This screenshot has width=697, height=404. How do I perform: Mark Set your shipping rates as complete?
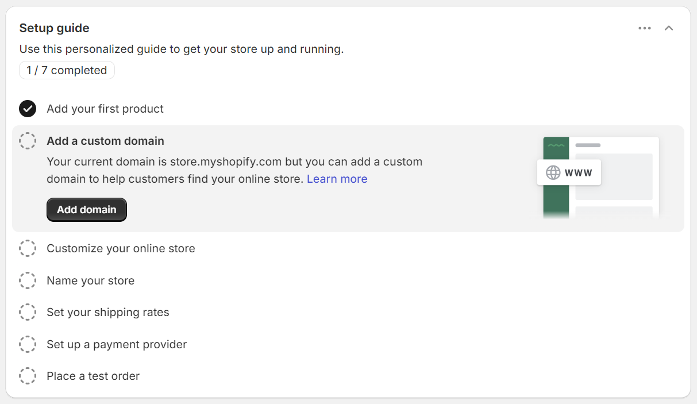(28, 311)
